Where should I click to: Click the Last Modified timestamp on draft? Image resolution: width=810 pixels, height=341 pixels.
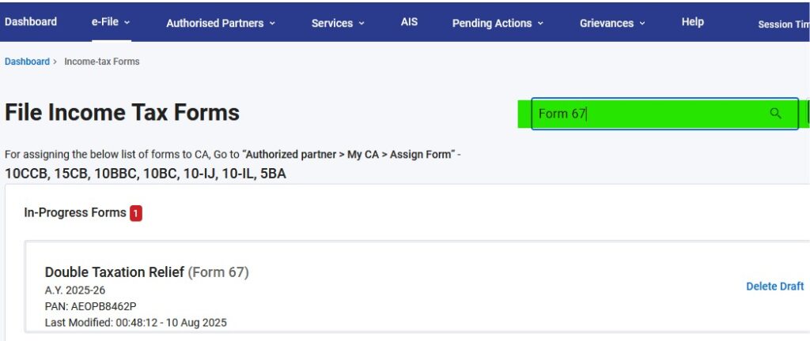tap(136, 322)
